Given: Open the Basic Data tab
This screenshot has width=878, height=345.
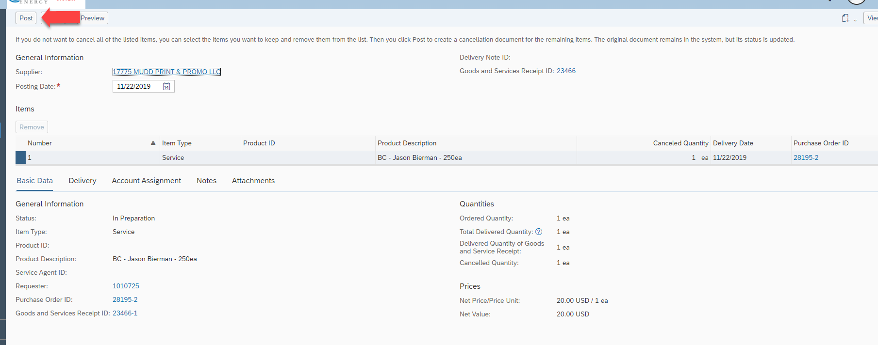Looking at the screenshot, I should pos(34,181).
